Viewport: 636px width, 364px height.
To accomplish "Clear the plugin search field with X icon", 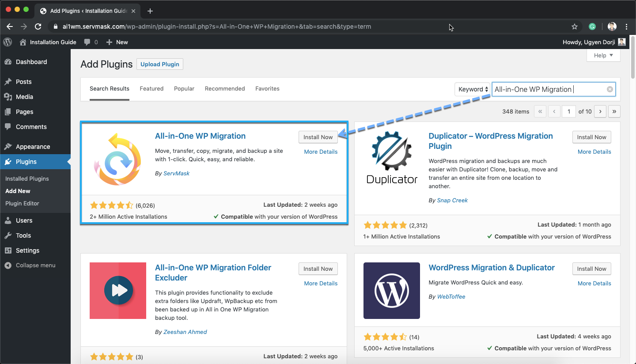I will (609, 89).
